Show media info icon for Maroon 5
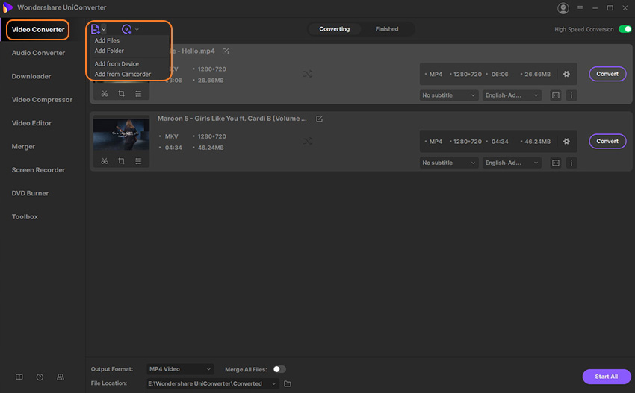This screenshot has width=635, height=393. click(571, 163)
